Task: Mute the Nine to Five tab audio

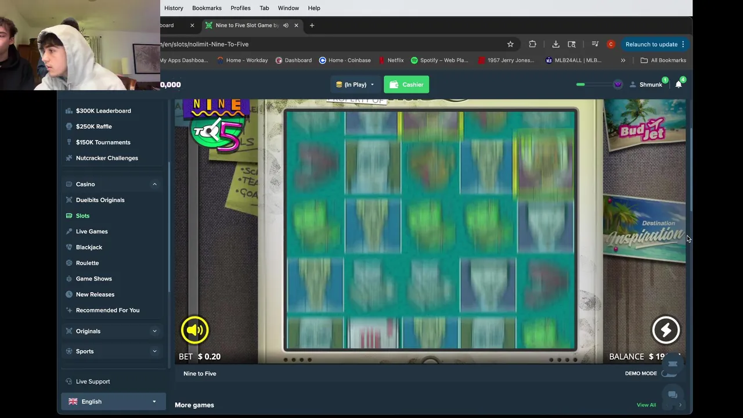Action: (x=286, y=26)
